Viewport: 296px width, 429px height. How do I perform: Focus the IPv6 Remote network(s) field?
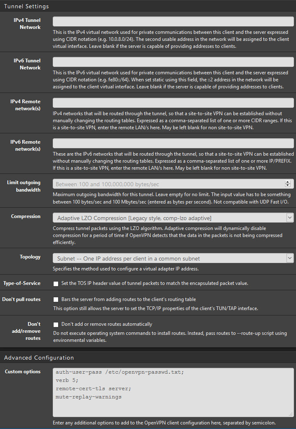pyautogui.click(x=173, y=143)
